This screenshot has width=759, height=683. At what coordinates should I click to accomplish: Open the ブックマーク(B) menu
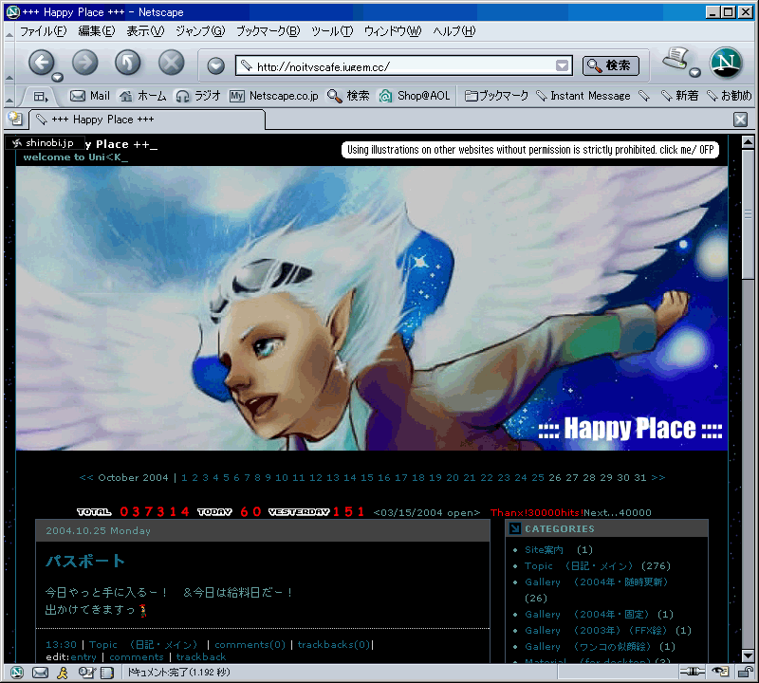[268, 31]
